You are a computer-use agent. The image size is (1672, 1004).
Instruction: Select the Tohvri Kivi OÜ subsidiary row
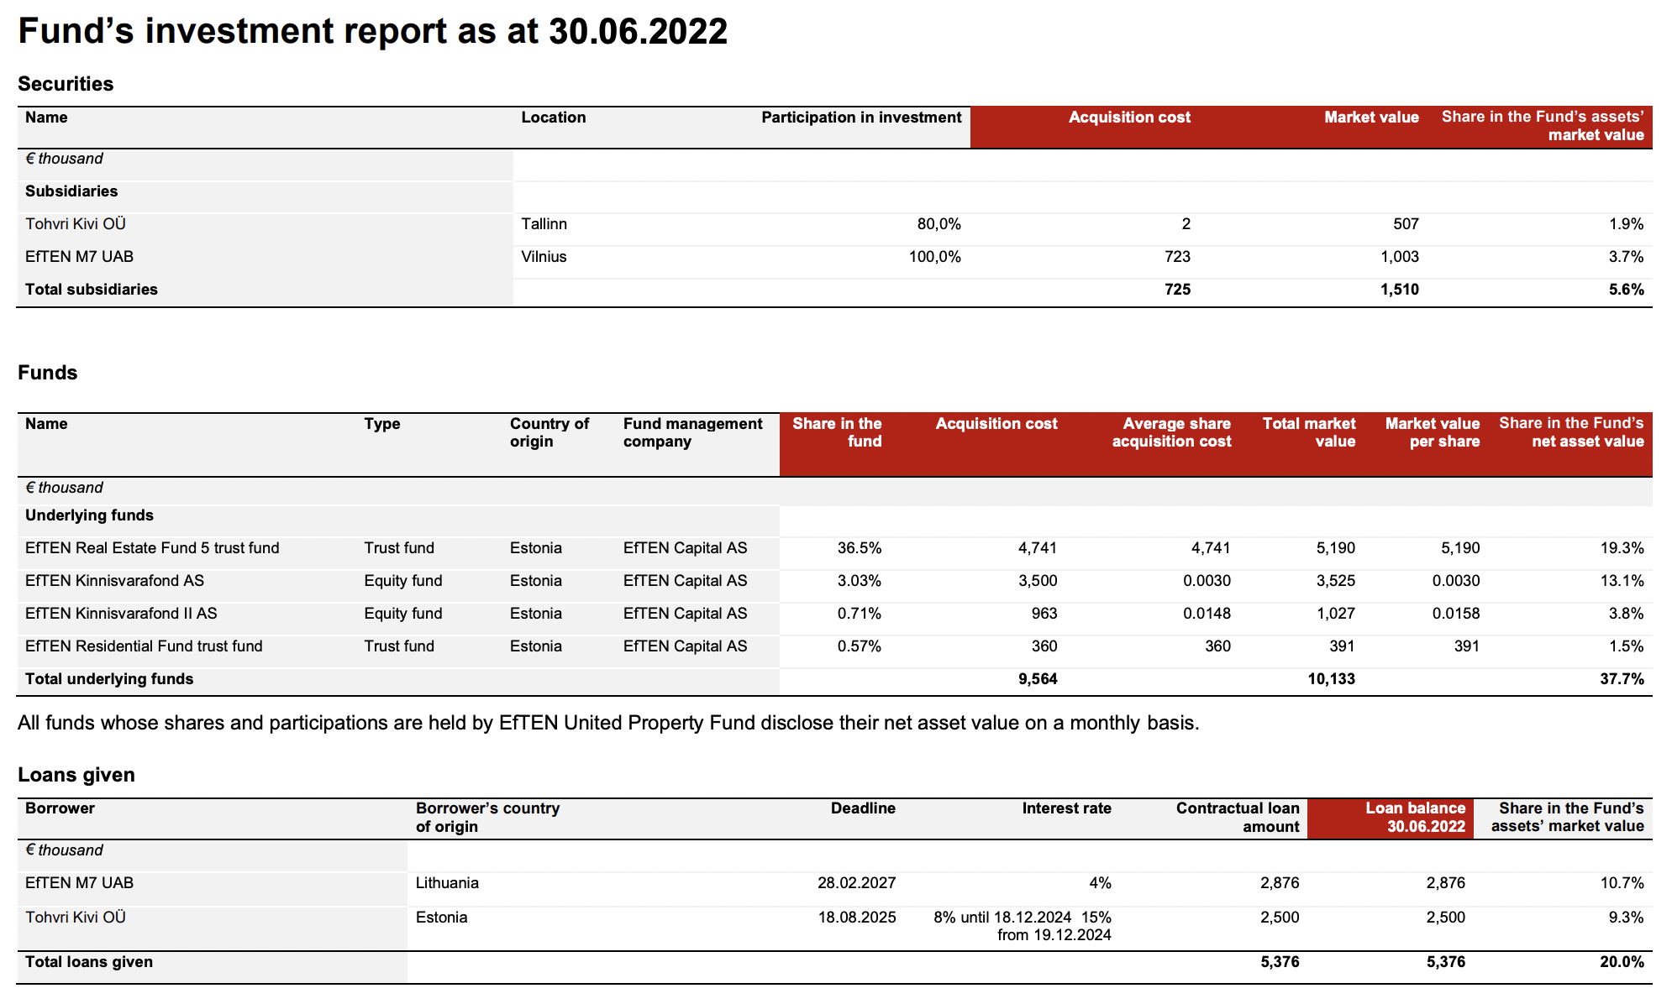coord(75,224)
